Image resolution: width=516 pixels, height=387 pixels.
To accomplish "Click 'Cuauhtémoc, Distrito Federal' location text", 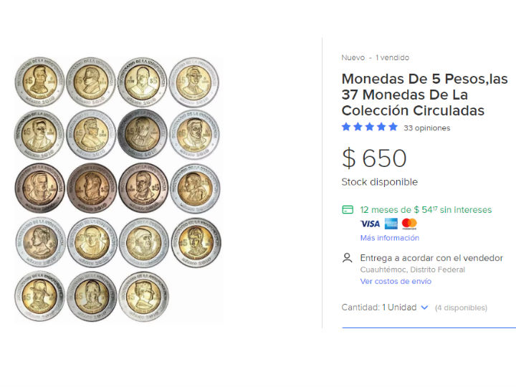I will coord(412,270).
